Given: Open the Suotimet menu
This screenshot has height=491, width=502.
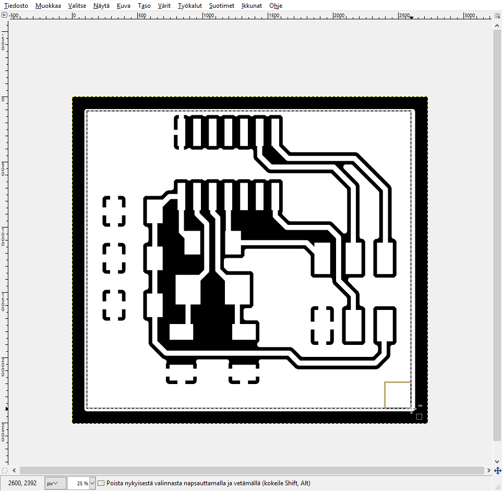Looking at the screenshot, I should (222, 5).
